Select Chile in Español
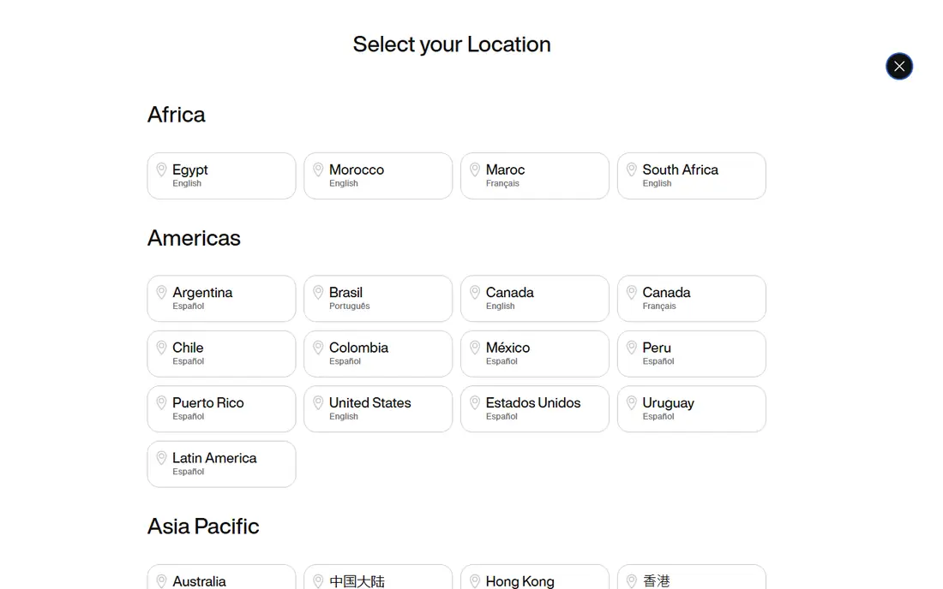943x589 pixels. click(221, 354)
